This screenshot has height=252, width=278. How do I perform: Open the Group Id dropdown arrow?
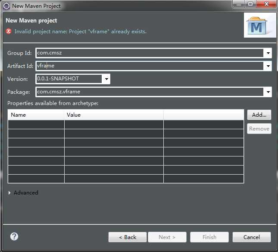point(268,53)
